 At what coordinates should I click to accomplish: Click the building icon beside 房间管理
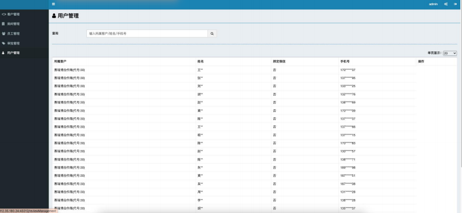pos(3,24)
